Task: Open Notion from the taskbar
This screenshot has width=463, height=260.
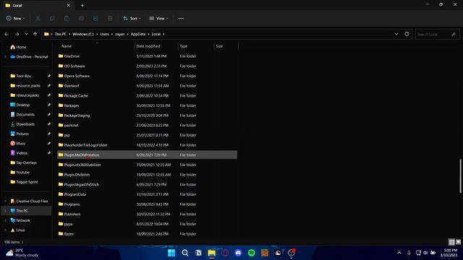Action: click(x=198, y=253)
